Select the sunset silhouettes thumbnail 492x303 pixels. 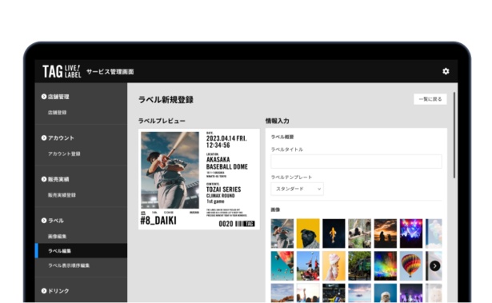pos(386,233)
